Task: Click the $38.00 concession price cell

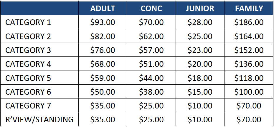Action: [151, 92]
